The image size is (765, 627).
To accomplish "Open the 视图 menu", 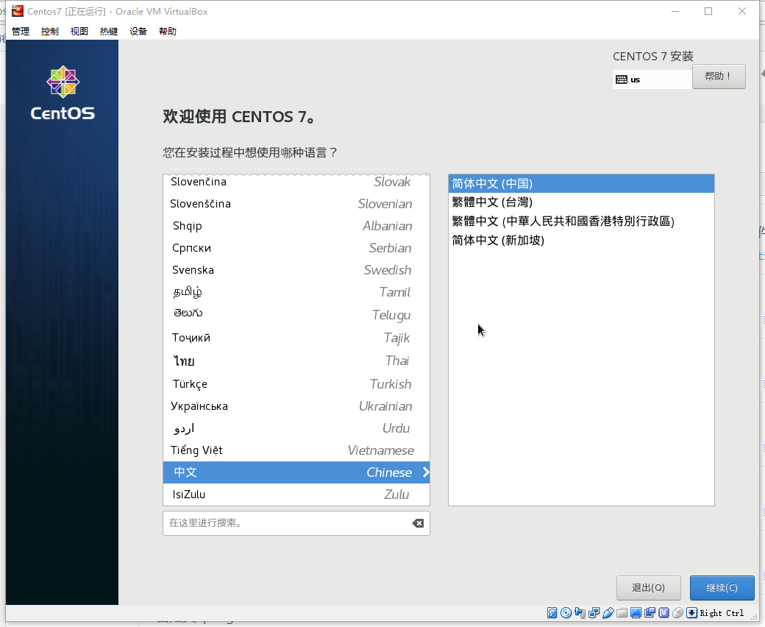I will coord(79,31).
